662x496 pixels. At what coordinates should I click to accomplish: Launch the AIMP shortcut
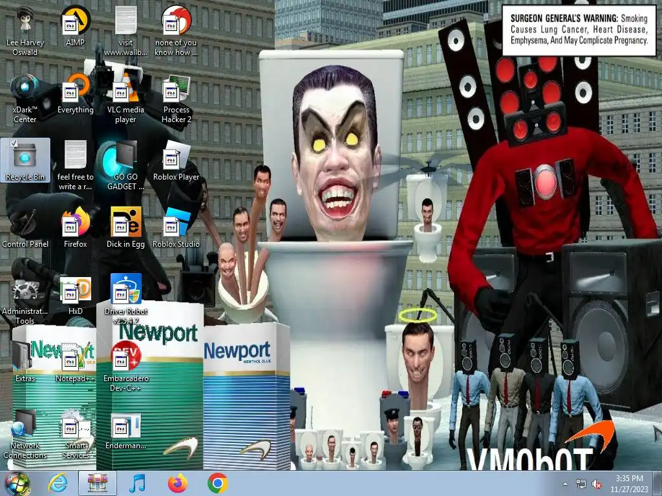pos(75,26)
